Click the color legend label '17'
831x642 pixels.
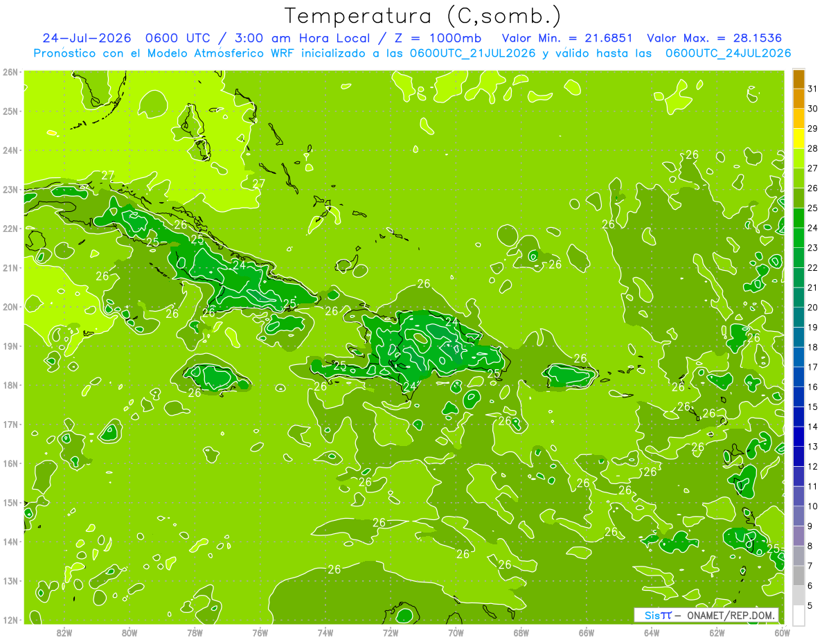(x=813, y=367)
